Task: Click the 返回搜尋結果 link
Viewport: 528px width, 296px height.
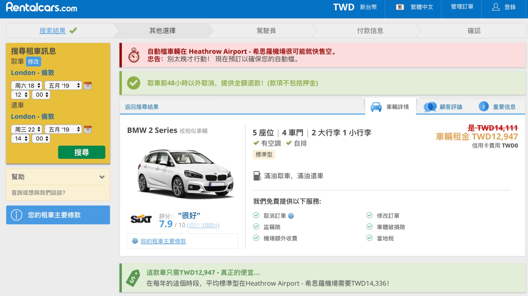Action: point(142,107)
